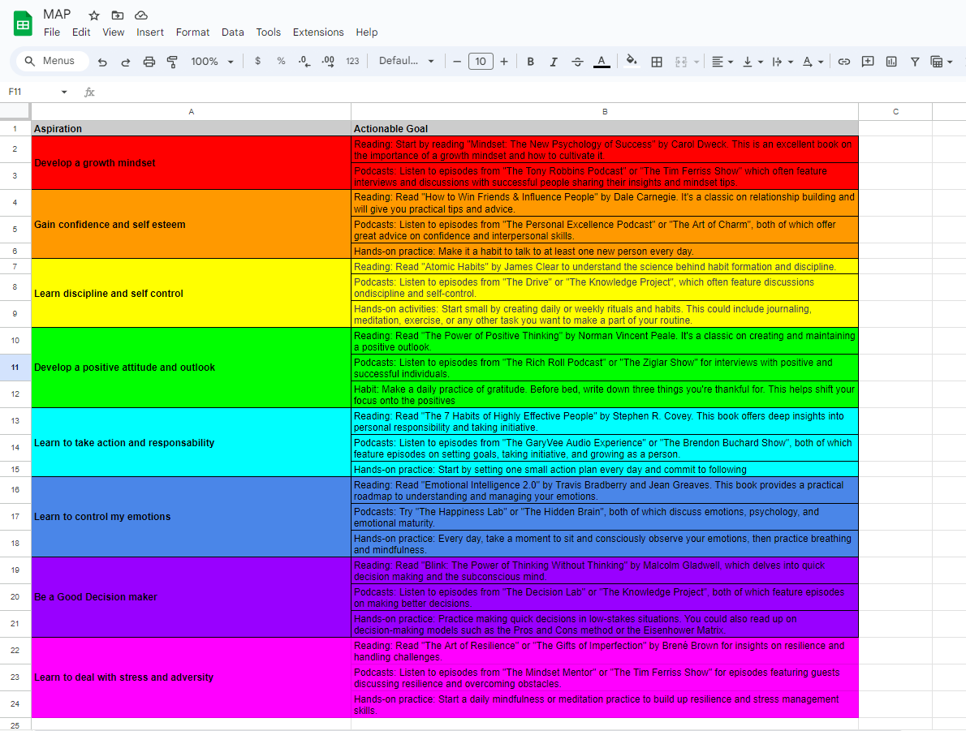This screenshot has height=731, width=966.
Task: Expand the merge cells options arrow
Action: (x=696, y=62)
